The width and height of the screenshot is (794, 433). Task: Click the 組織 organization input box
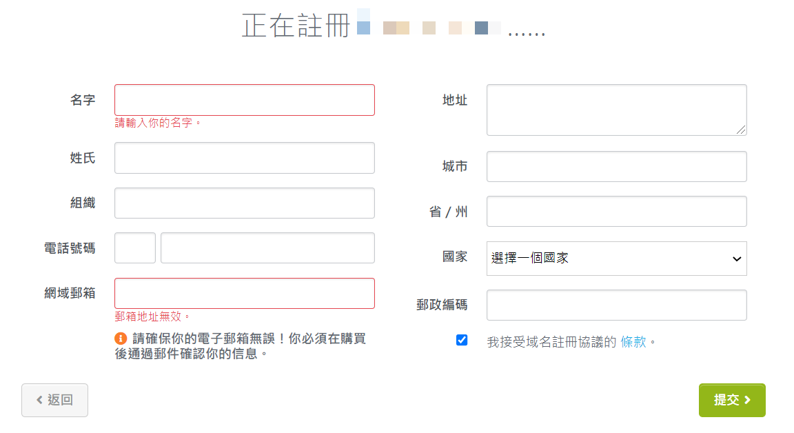point(245,203)
